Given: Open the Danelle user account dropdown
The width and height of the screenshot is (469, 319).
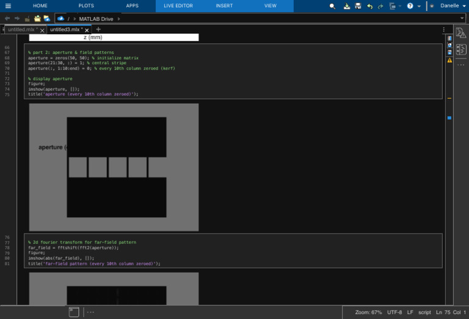Looking at the screenshot, I should pyautogui.click(x=449, y=5).
